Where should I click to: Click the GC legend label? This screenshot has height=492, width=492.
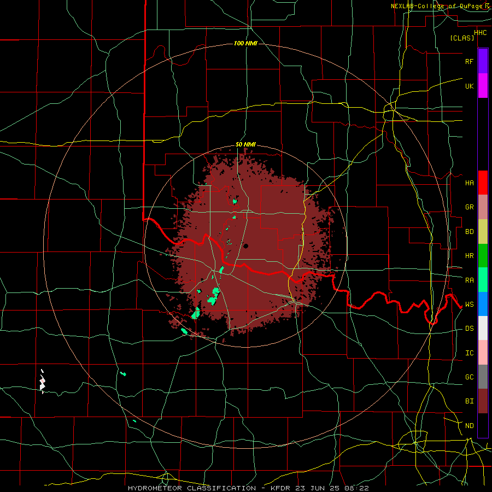click(469, 377)
